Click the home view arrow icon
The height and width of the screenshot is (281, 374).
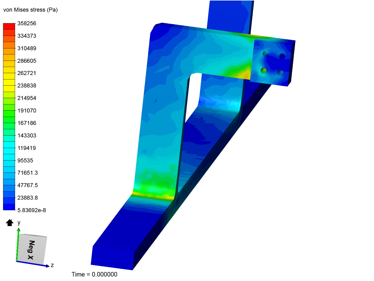tap(10, 223)
